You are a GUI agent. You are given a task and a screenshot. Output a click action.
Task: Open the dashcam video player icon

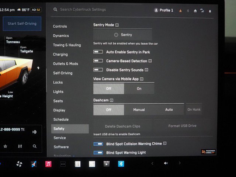point(107,164)
